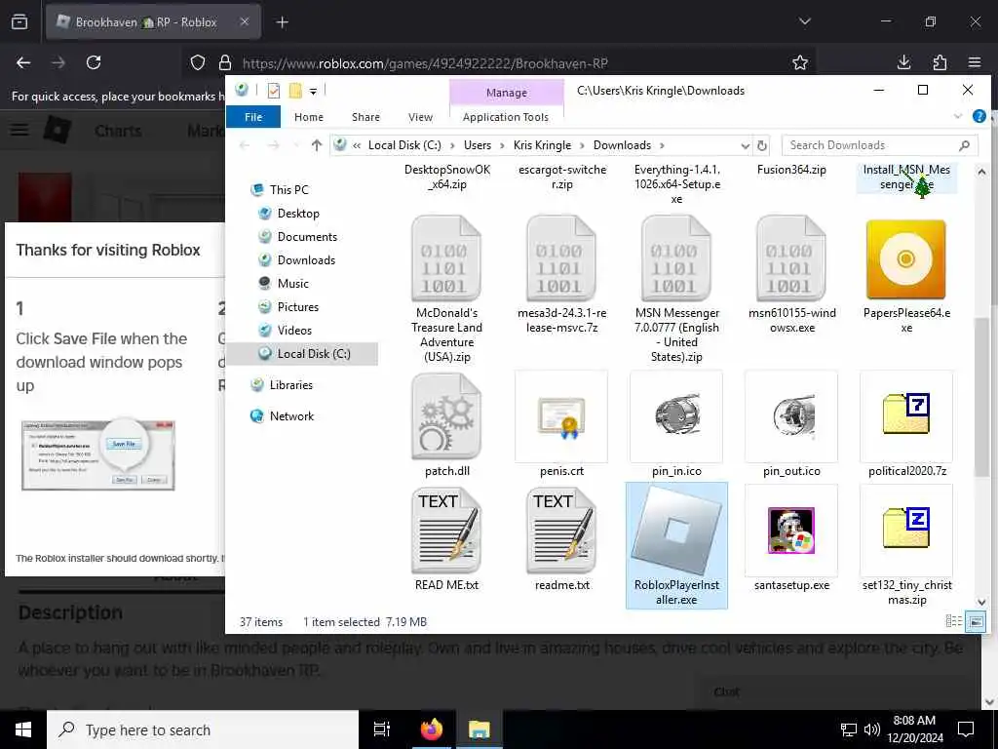Select the pin_in.ico icon file
The image size is (998, 749).
(x=676, y=424)
